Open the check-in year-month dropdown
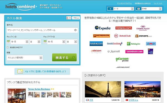167x103 pixels. pos(19,42)
